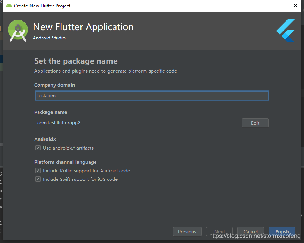Cancel the new Flutter project wizard
The height and width of the screenshot is (243, 304).
tap(250, 231)
